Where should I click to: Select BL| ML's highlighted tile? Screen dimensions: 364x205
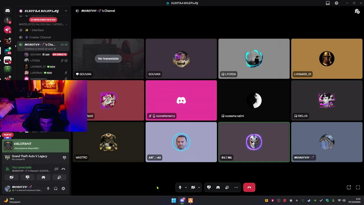pos(254,142)
